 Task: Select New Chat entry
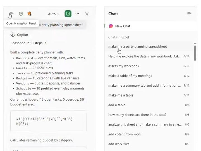coord(151,26)
